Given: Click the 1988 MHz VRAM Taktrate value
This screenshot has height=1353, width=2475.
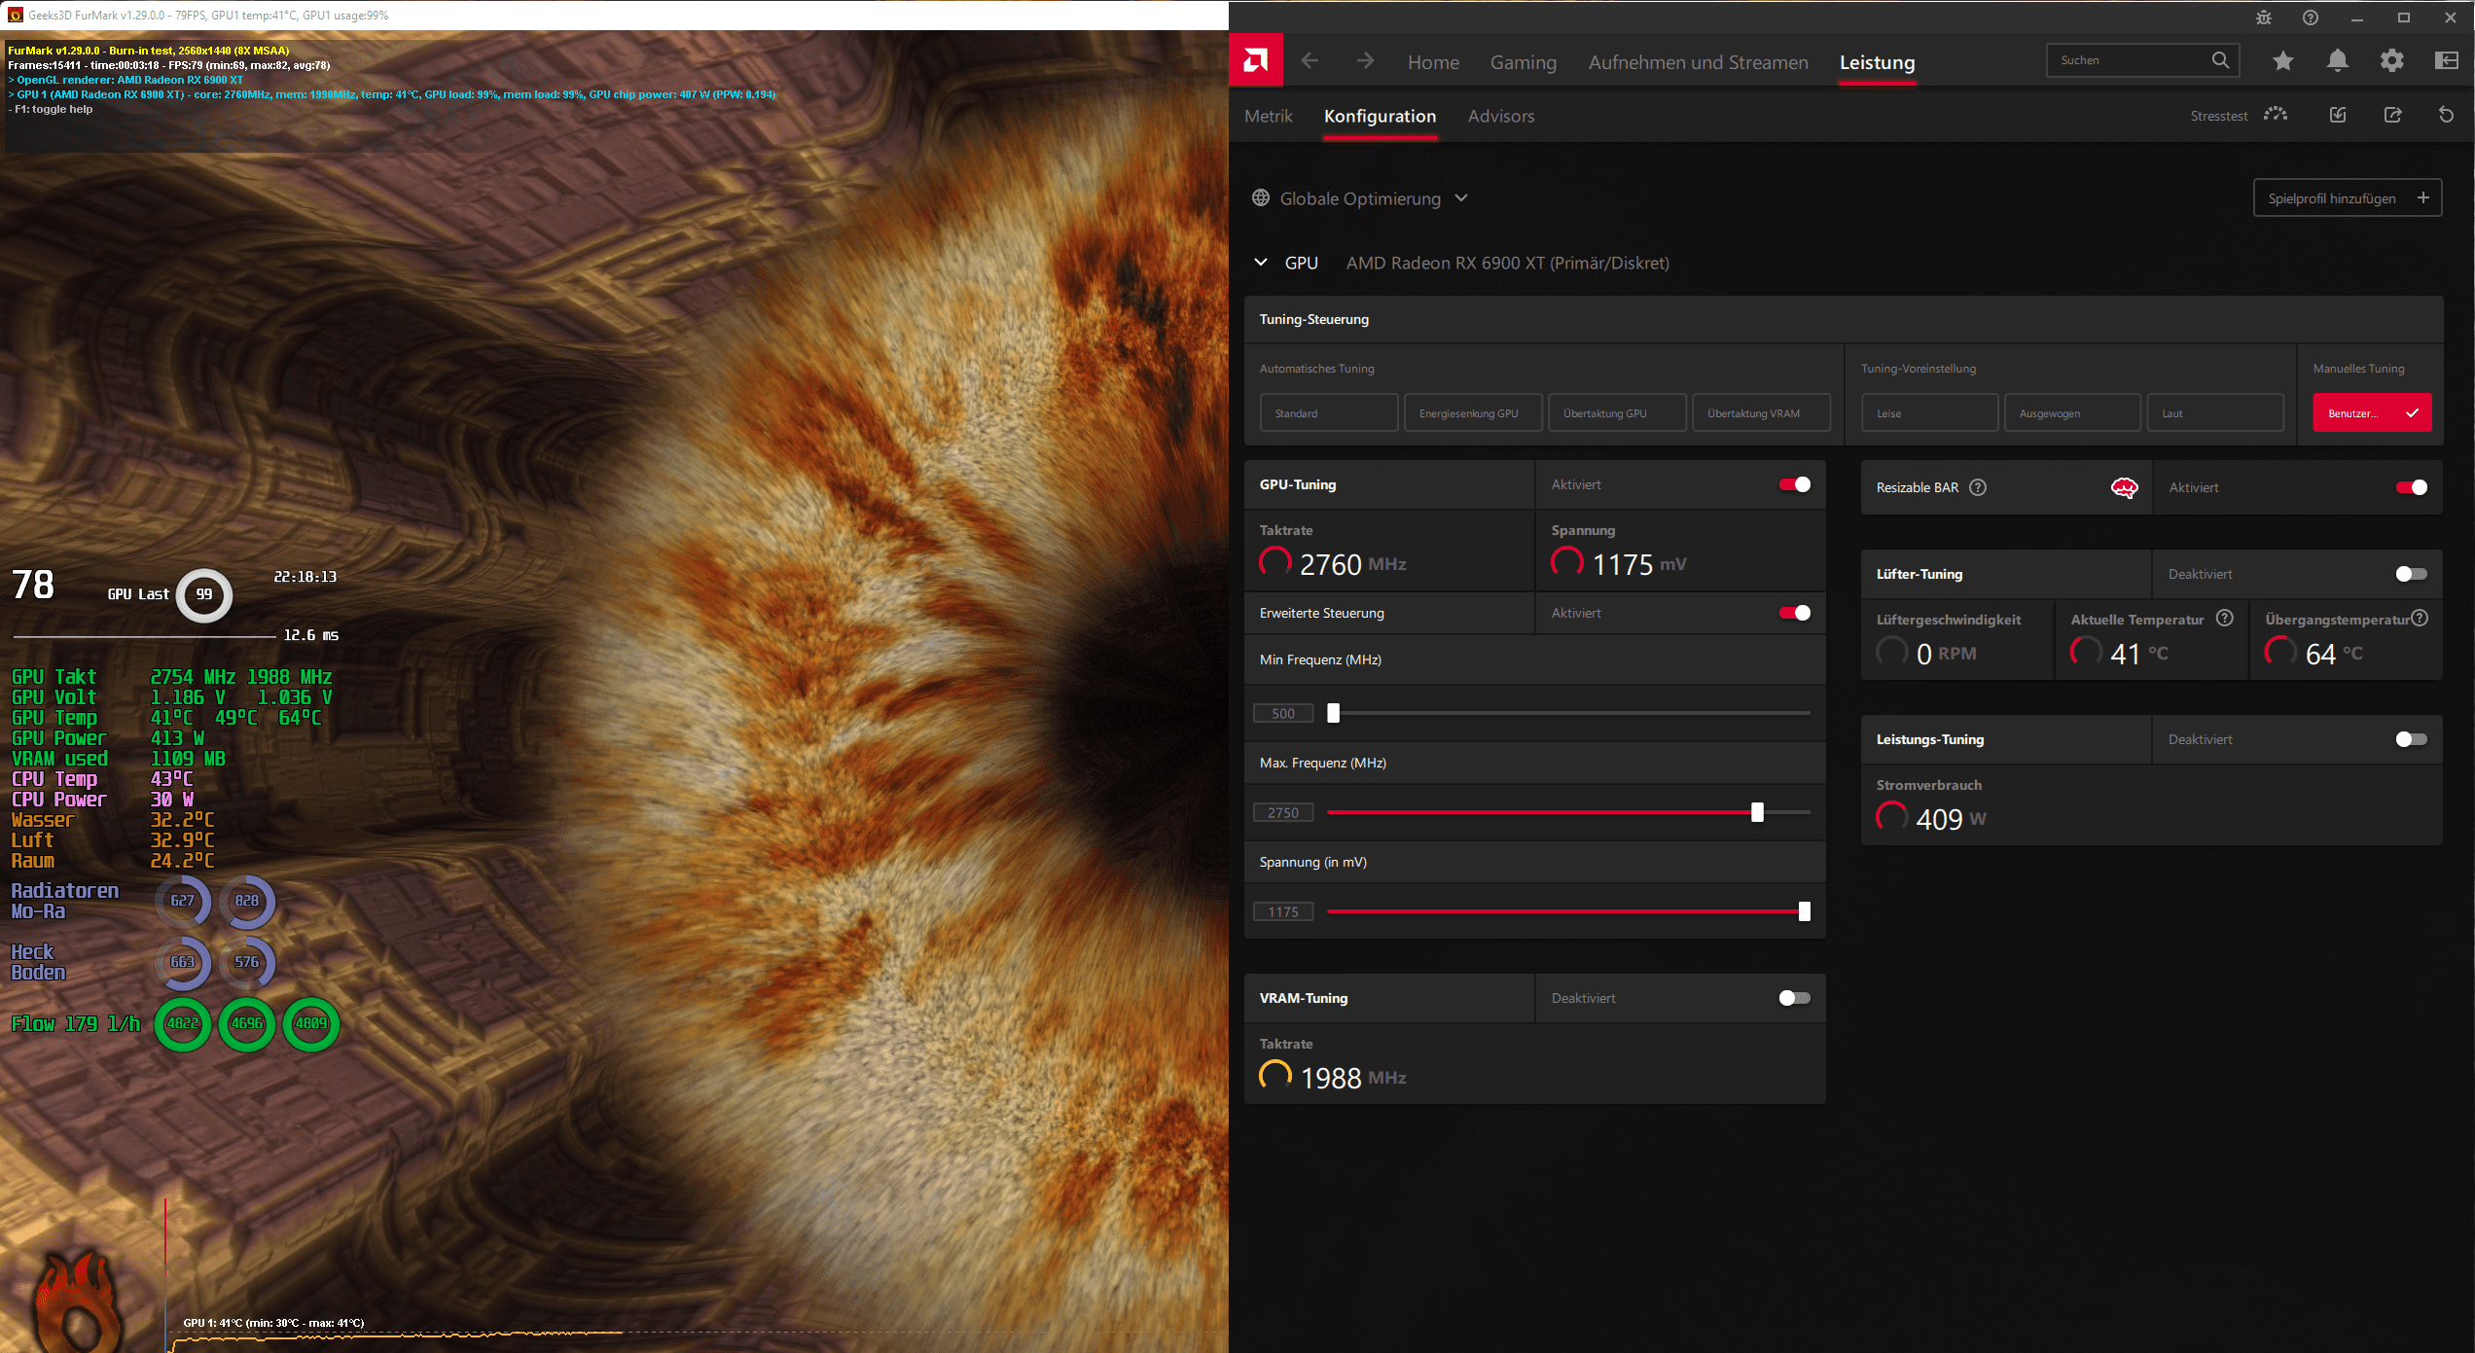Looking at the screenshot, I should pyautogui.click(x=1353, y=1078).
